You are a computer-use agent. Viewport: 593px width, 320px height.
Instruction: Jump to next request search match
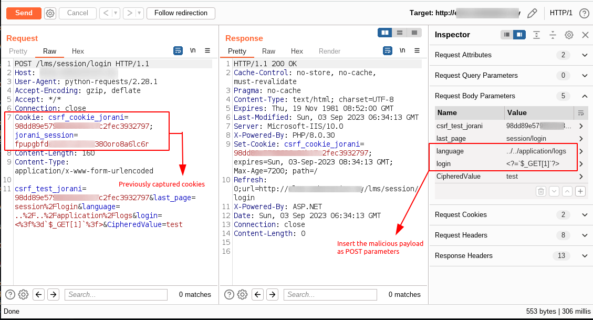[54, 294]
